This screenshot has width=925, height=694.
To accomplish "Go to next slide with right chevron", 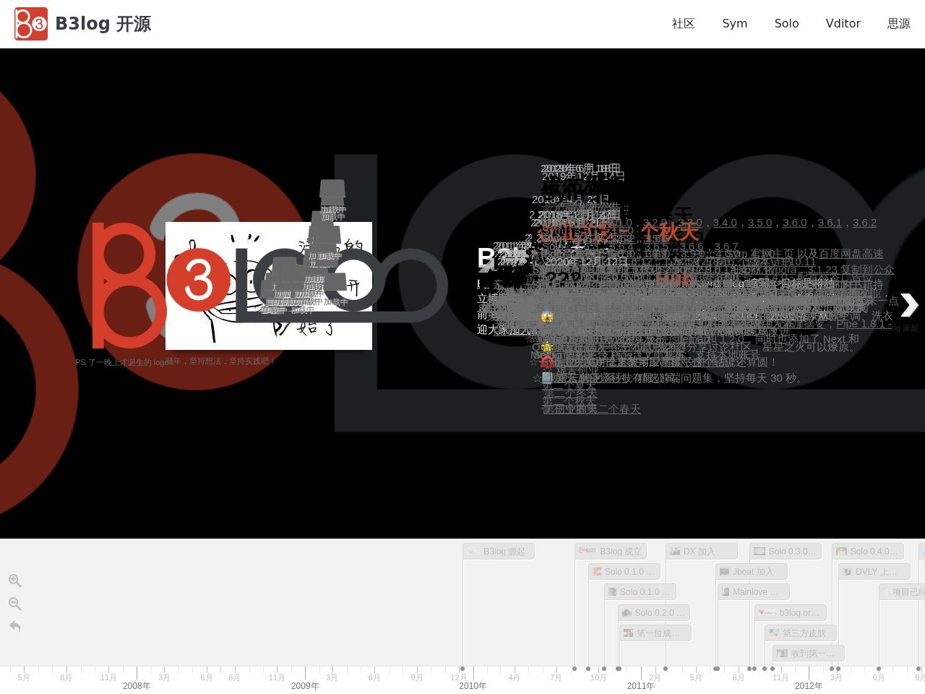I will (908, 305).
